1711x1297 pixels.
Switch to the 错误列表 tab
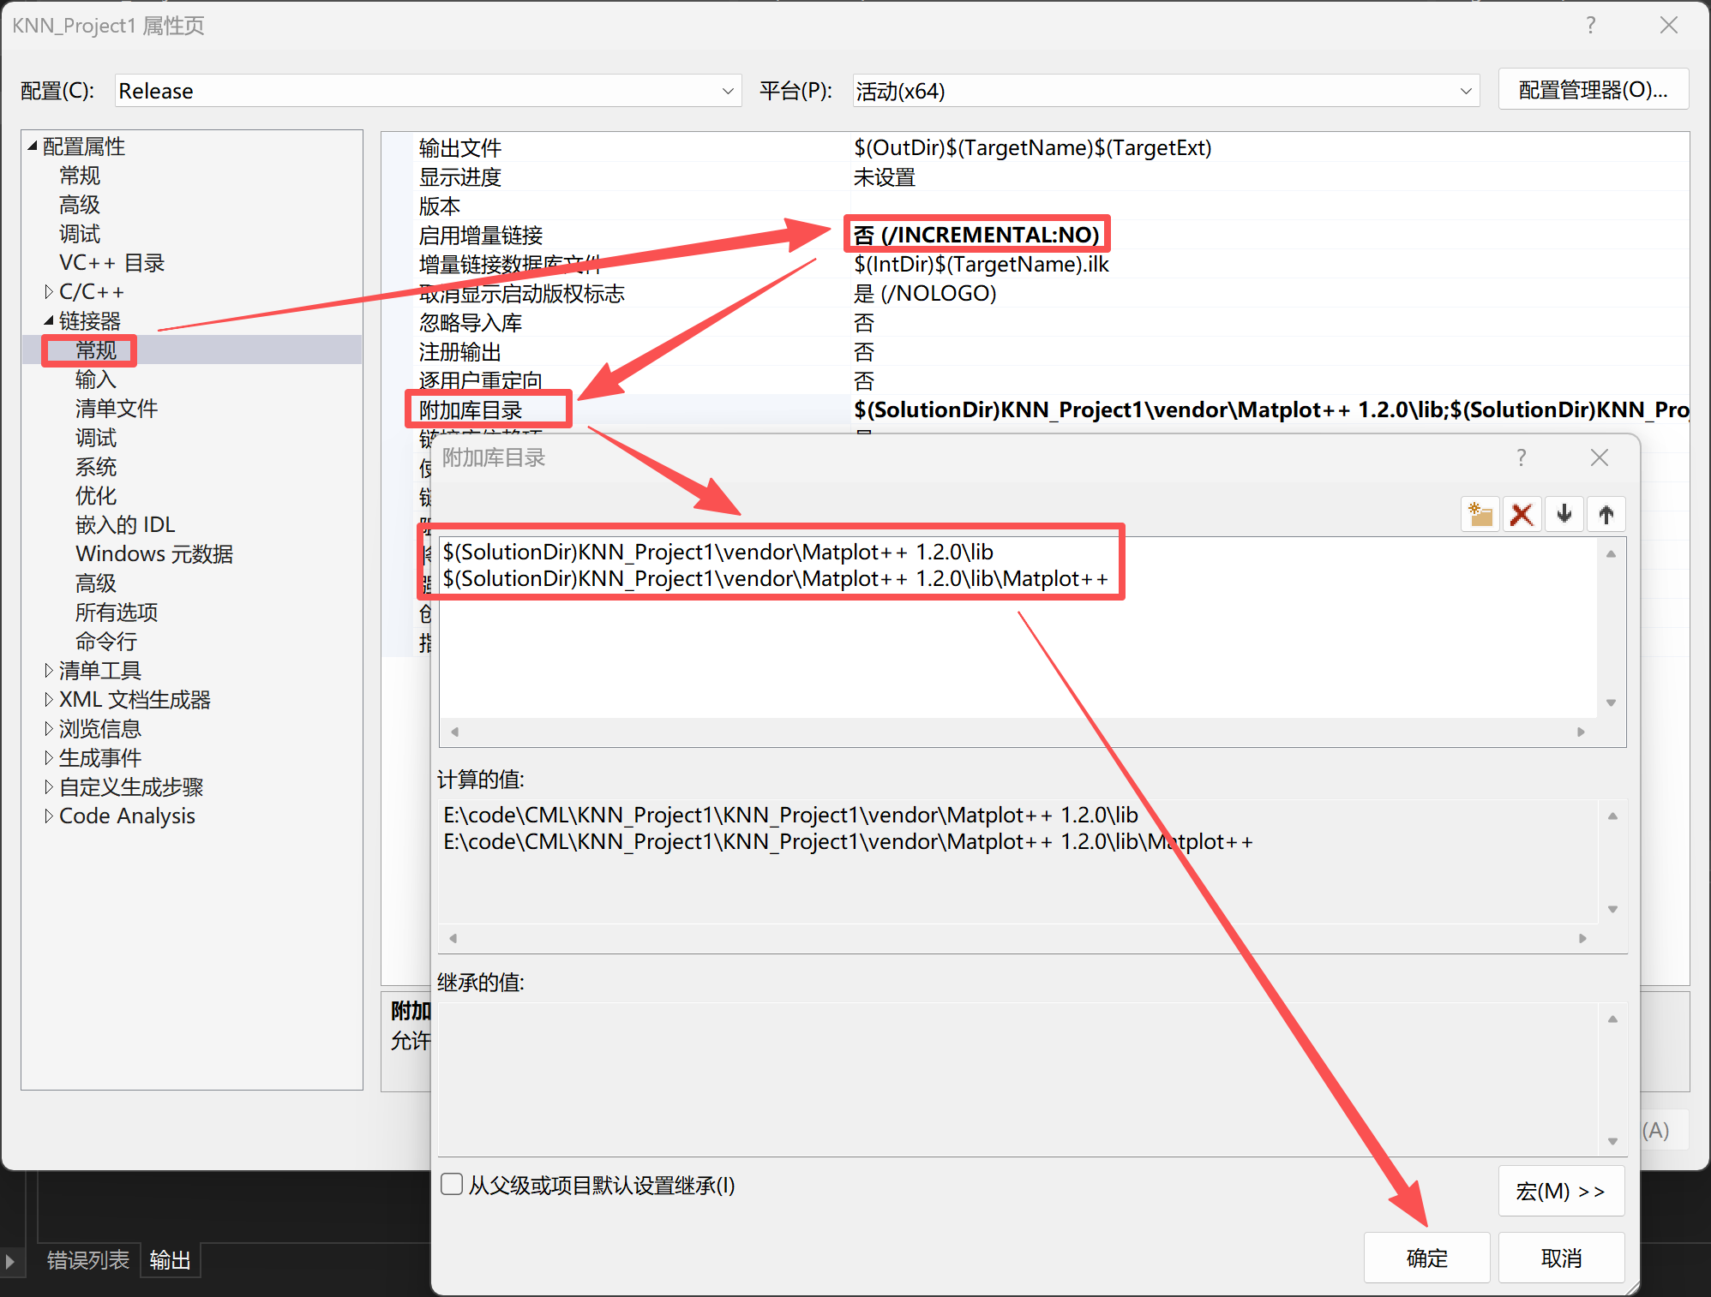pyautogui.click(x=88, y=1260)
